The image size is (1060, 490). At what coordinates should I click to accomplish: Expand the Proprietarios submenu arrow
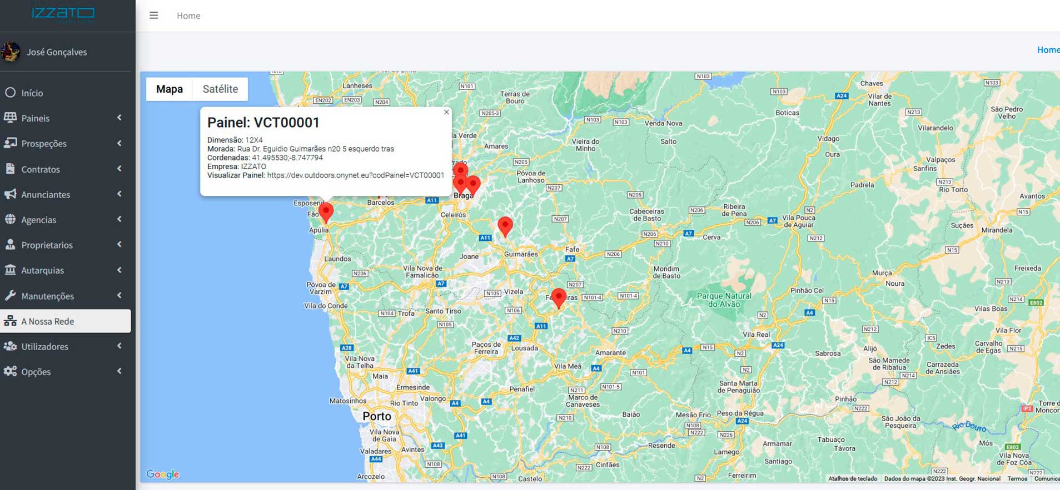point(119,245)
